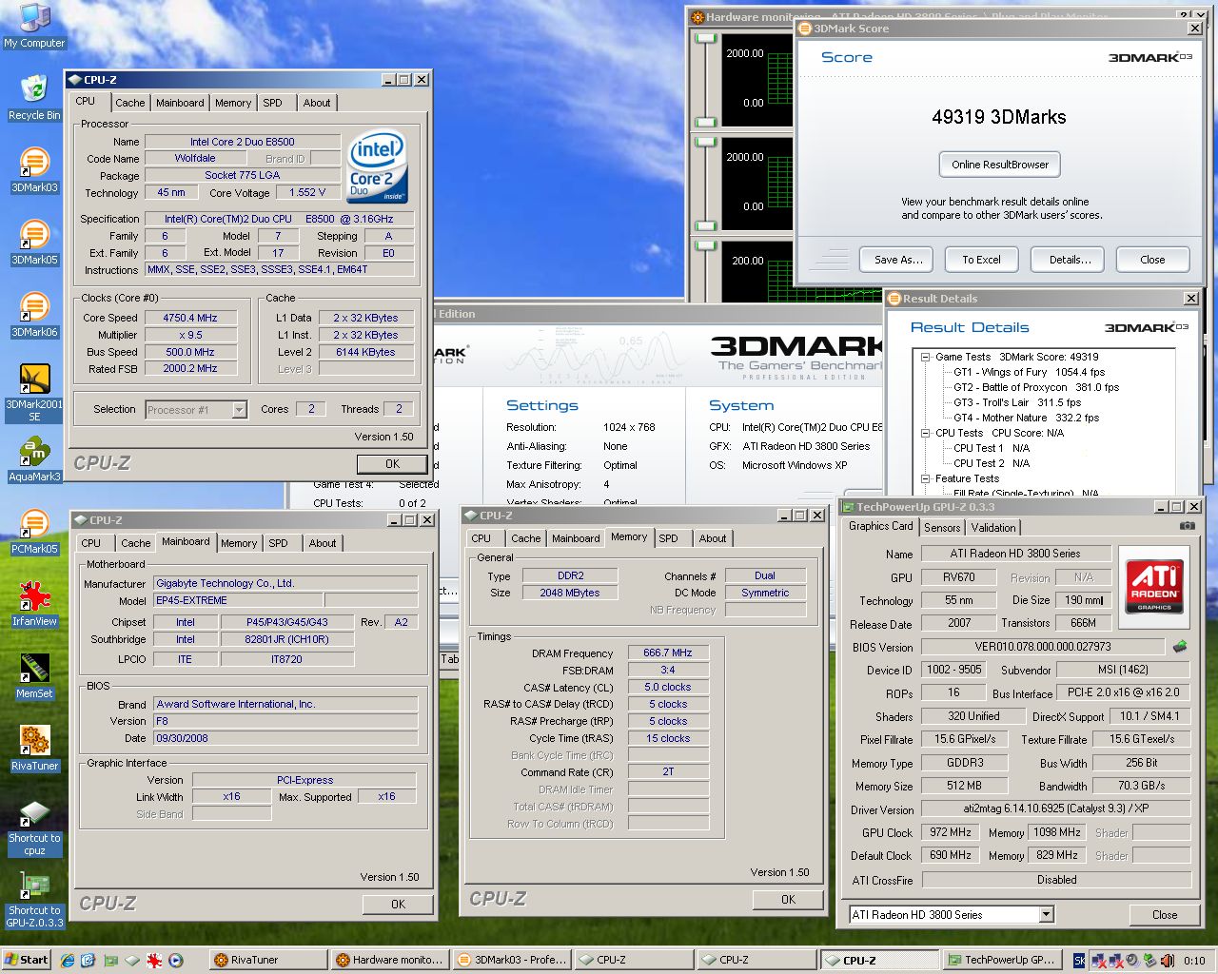The width and height of the screenshot is (1218, 974).
Task: Click the Save As... button
Action: point(898,260)
